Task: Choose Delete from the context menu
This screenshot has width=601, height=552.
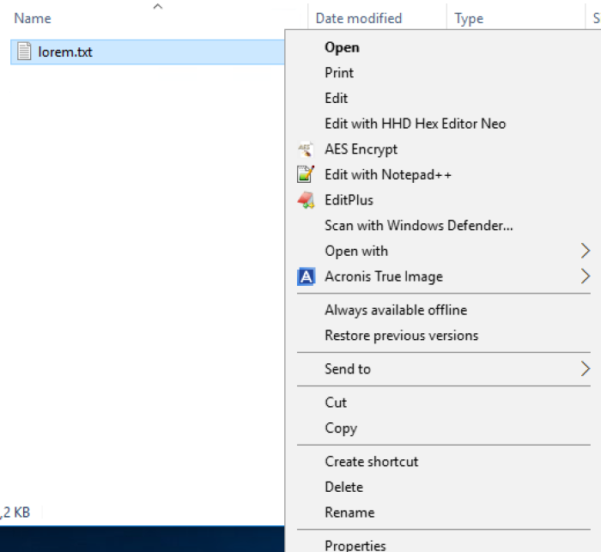Action: (x=444, y=487)
